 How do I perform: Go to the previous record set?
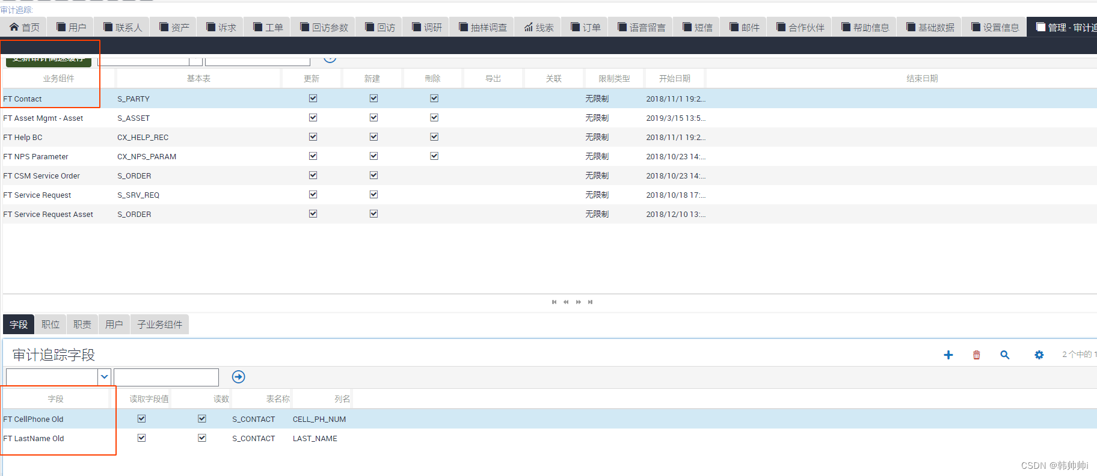click(x=566, y=302)
